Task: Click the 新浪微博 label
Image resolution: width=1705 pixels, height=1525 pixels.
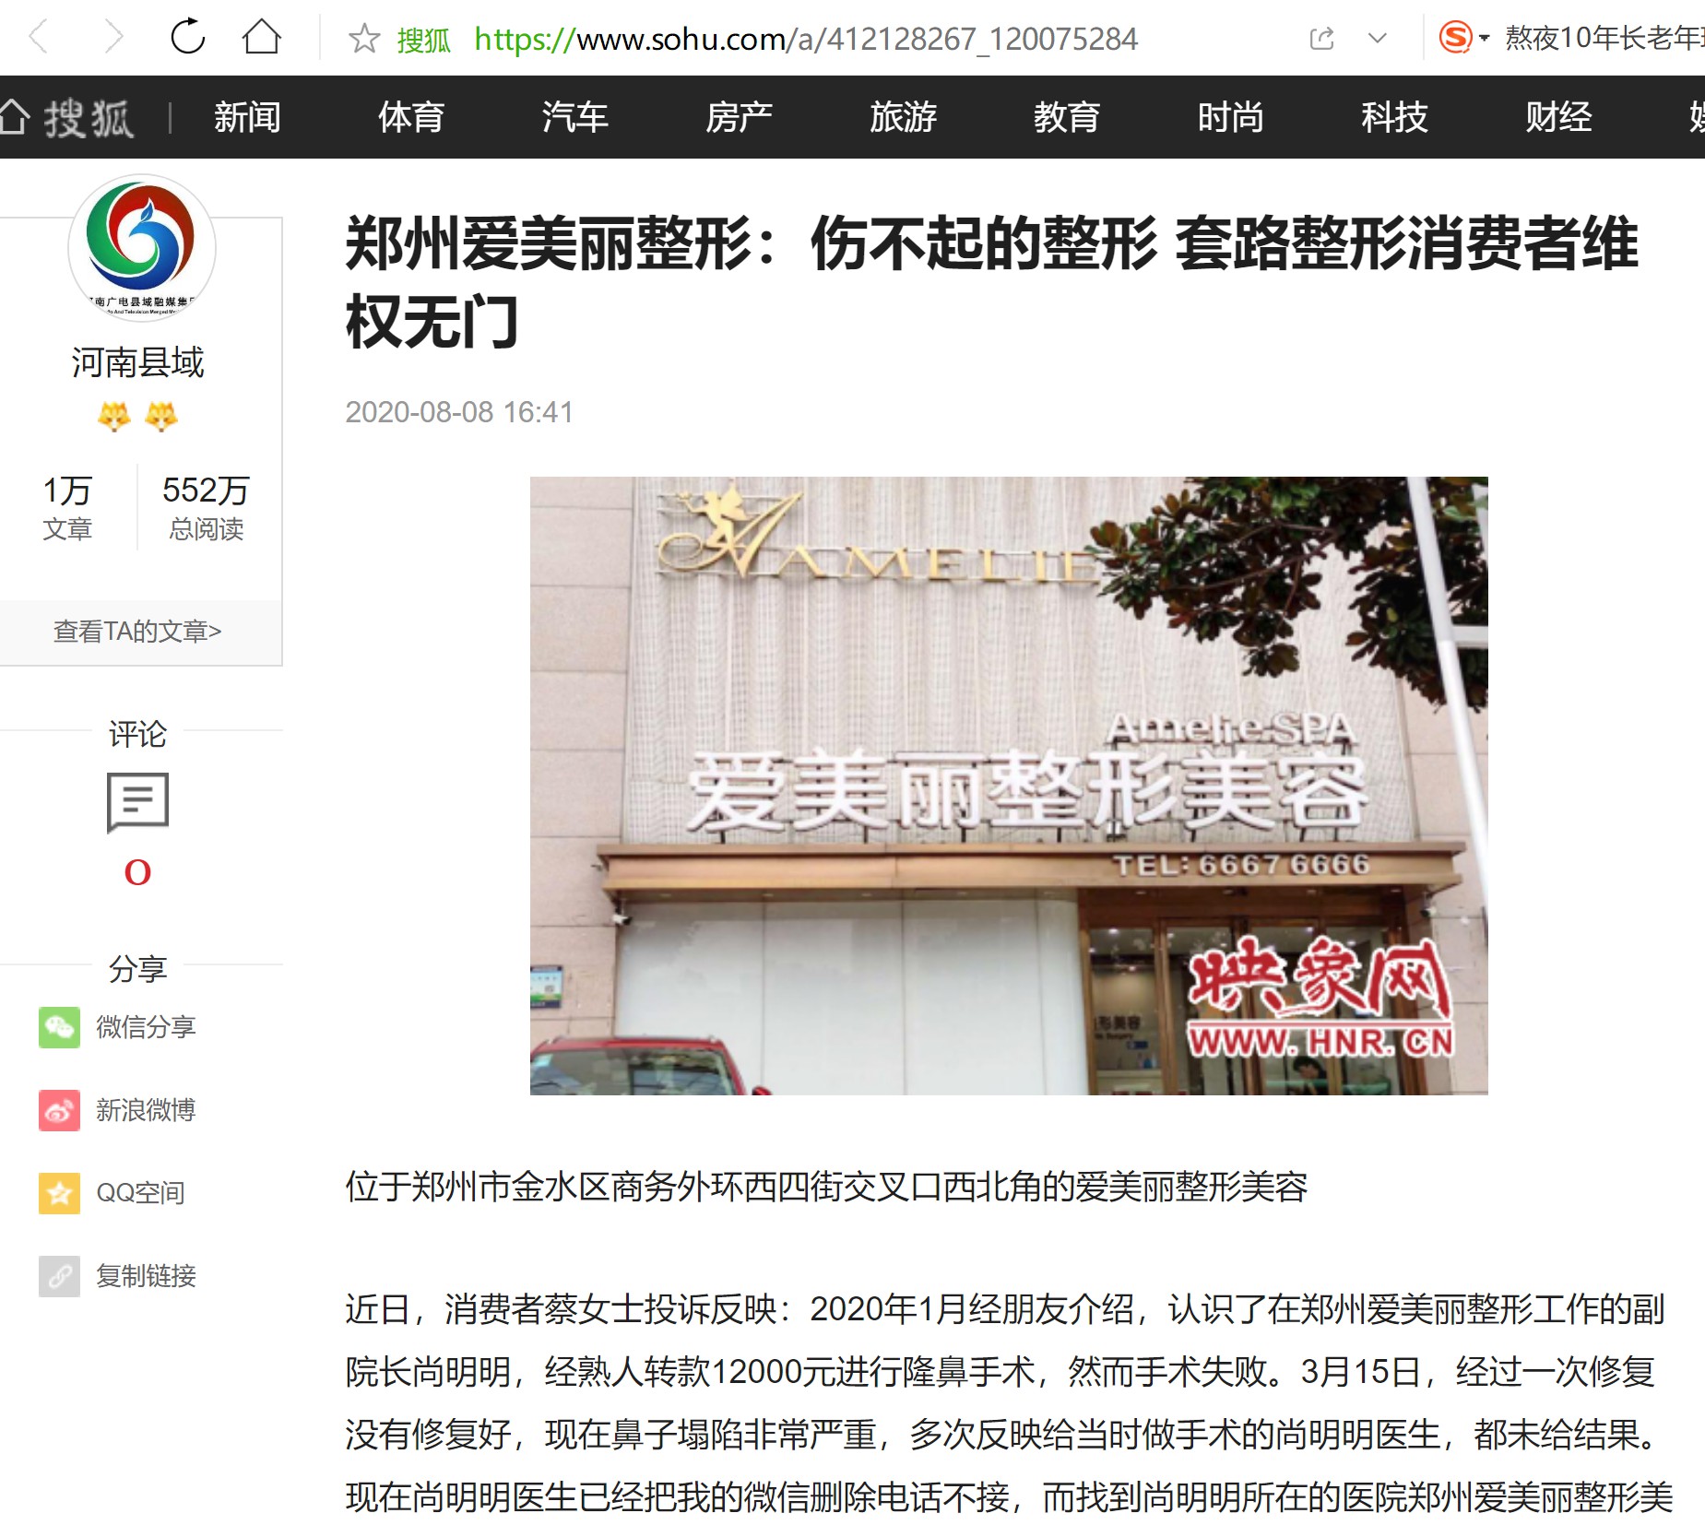Action: pyautogui.click(x=146, y=1110)
